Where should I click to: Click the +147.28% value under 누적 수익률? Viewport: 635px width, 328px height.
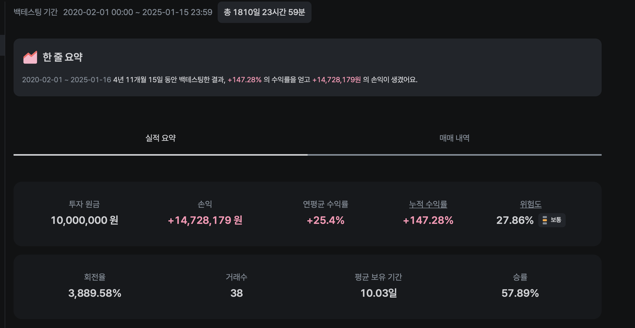(x=428, y=220)
